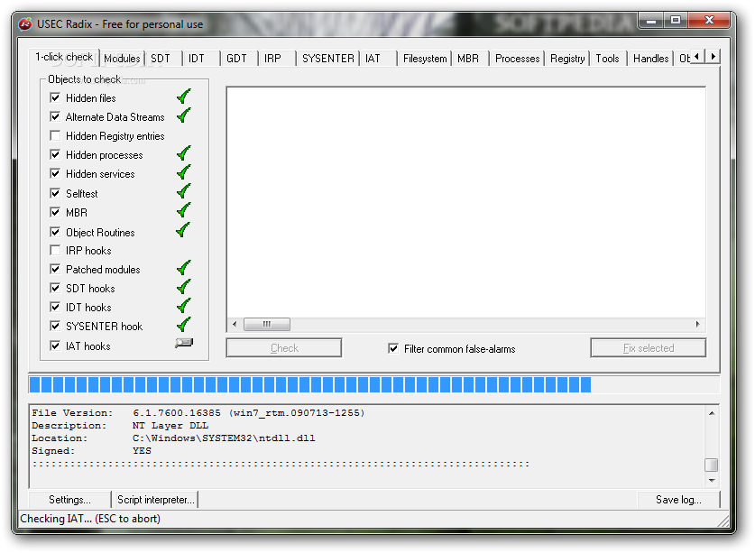Click horizontal scrollbar thumb in results pane

(267, 324)
